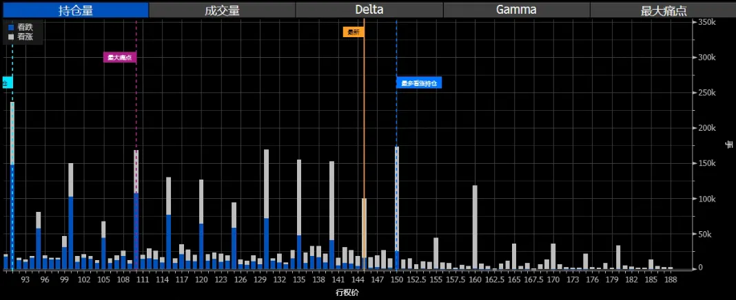Click the 188 strike label on x-axis
Viewport: 736px width, 300px height.
tap(671, 279)
